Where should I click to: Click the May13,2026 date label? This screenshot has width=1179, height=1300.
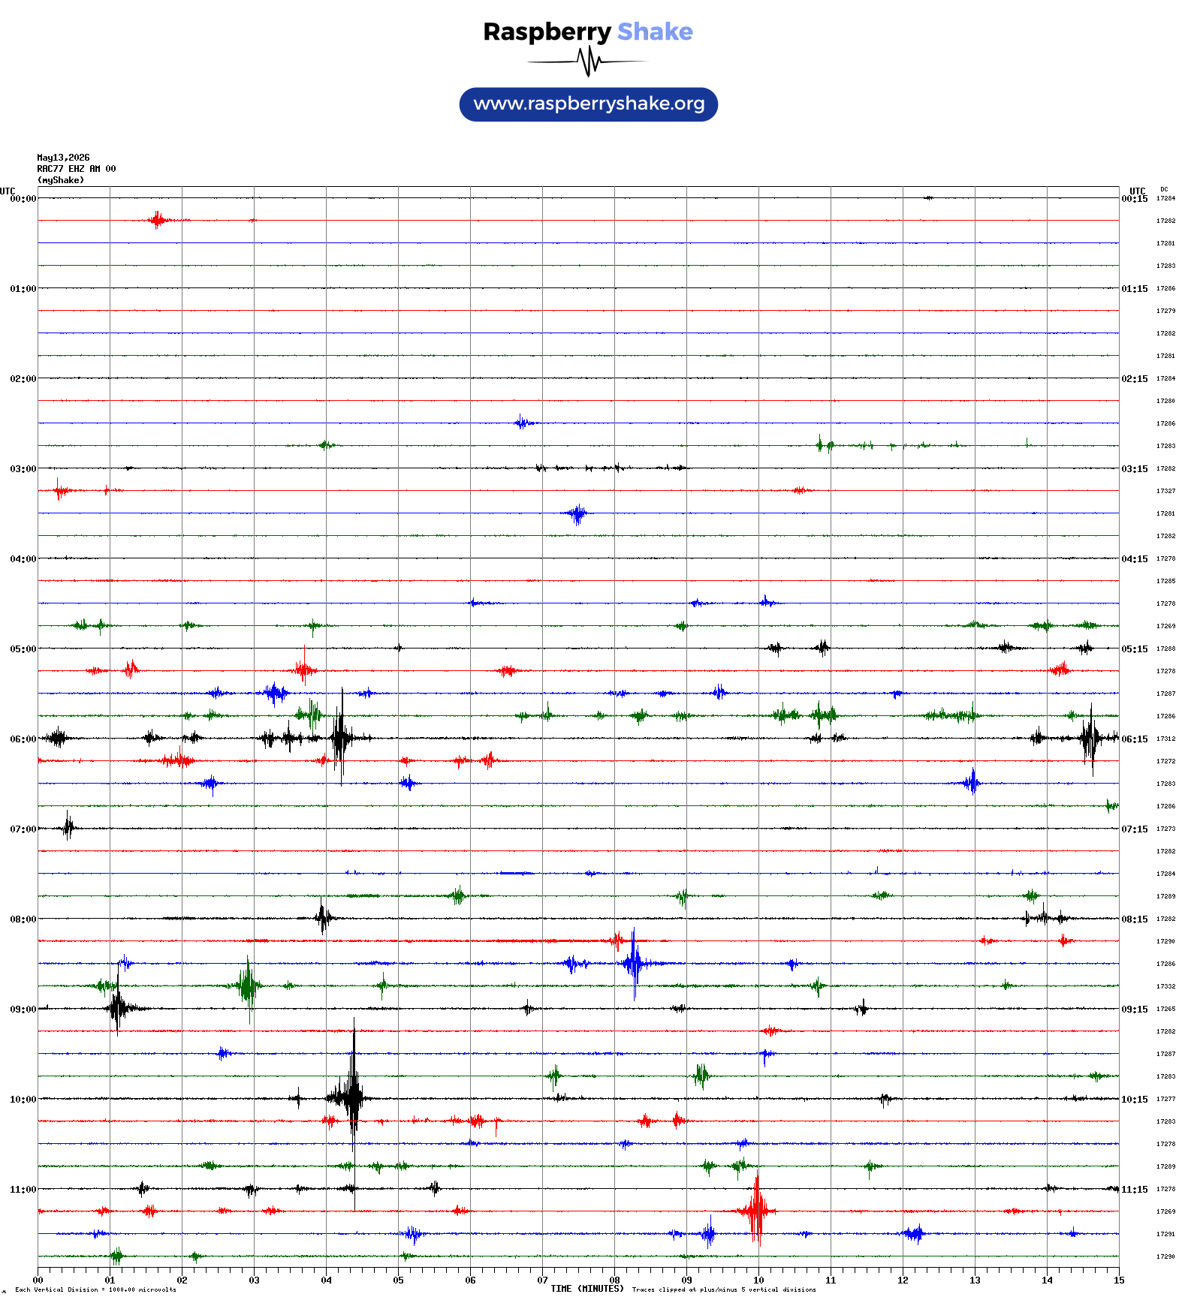tap(63, 158)
